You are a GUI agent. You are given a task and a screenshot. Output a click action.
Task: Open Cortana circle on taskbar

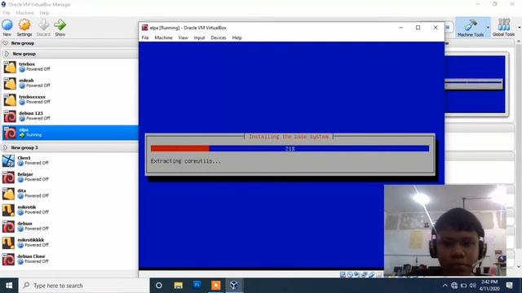point(159,286)
